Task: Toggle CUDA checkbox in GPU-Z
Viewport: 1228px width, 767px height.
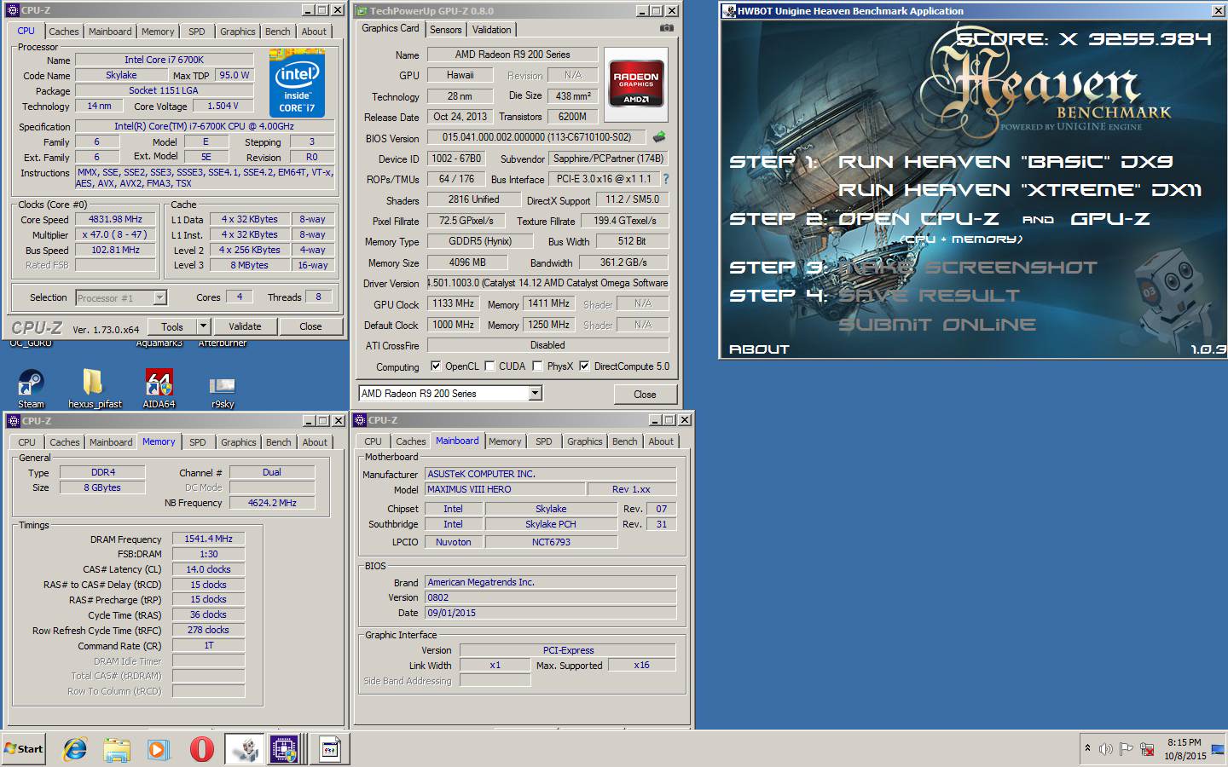Action: click(x=489, y=366)
